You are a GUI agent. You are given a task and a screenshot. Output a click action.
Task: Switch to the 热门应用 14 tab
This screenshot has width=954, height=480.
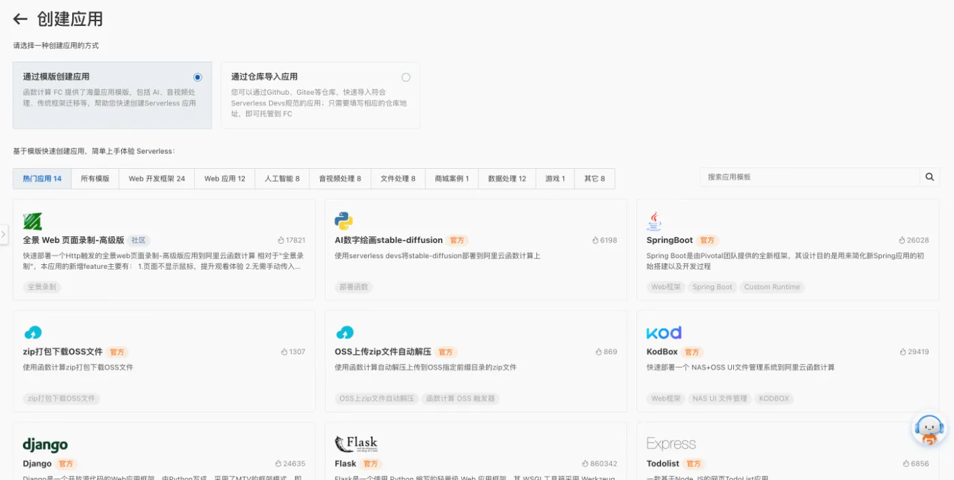42,179
